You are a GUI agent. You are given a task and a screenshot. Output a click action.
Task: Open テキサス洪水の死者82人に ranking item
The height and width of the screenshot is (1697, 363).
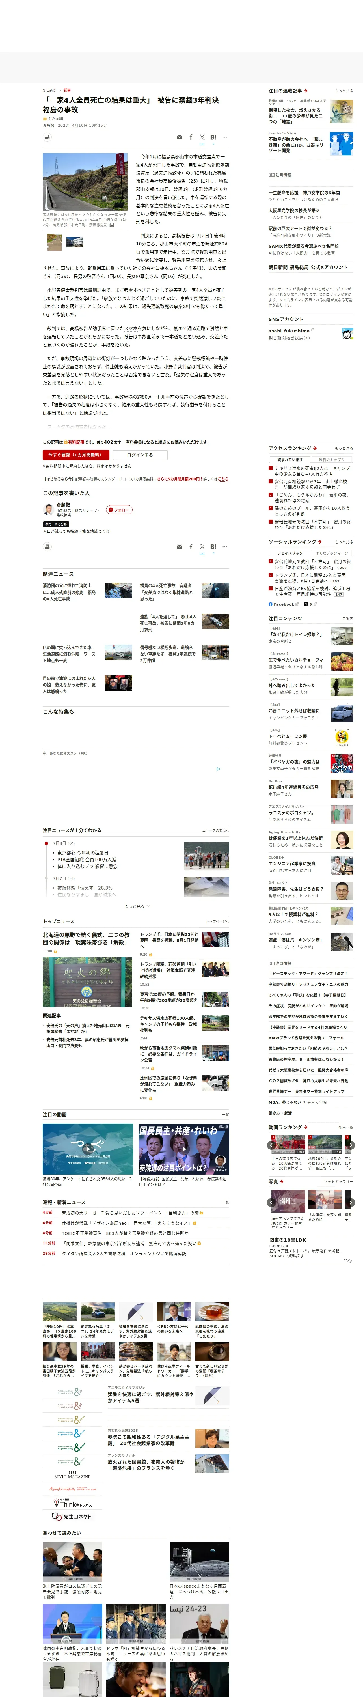(x=312, y=470)
